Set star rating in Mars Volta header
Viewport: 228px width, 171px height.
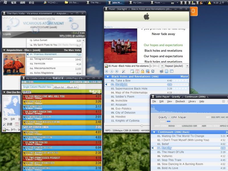point(9,18)
